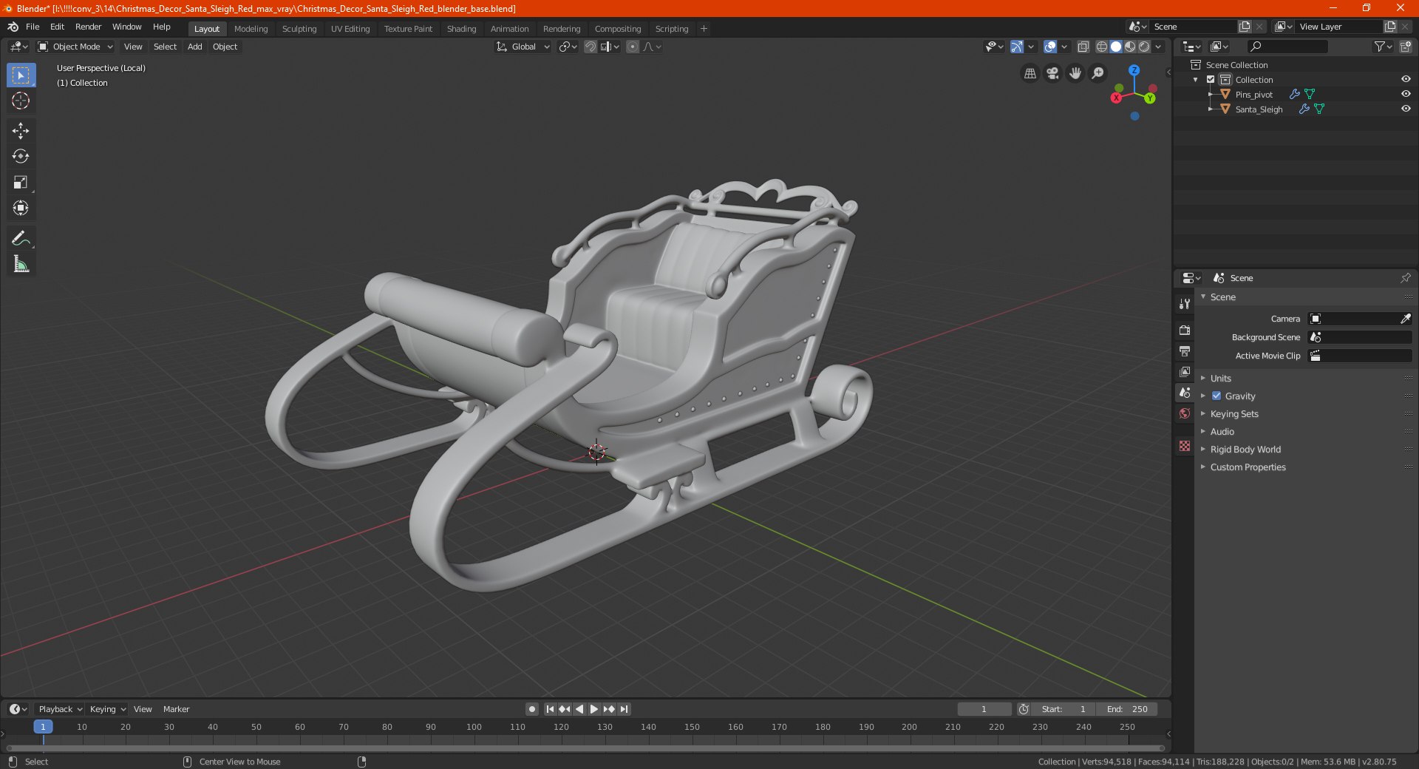Open the Object Mode dropdown
This screenshot has width=1419, height=769.
point(75,47)
